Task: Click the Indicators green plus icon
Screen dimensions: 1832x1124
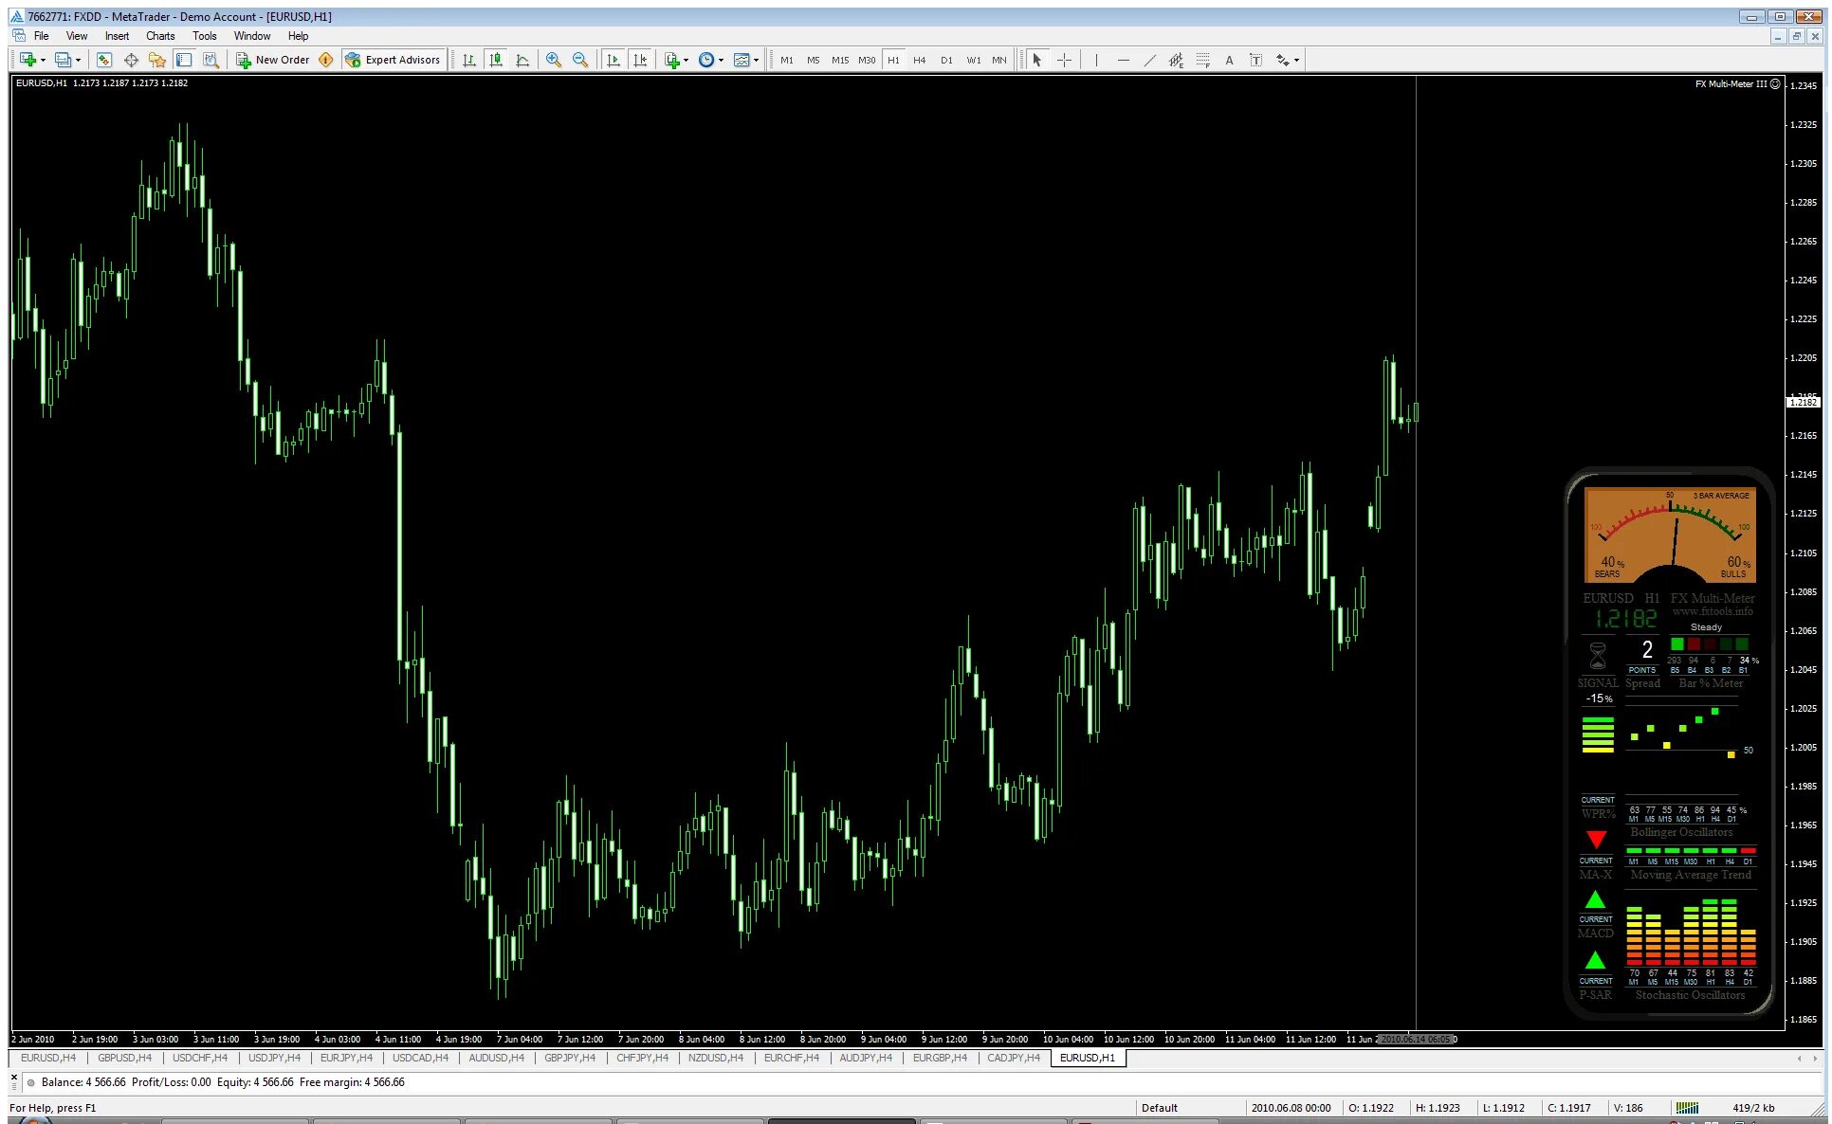Action: [x=672, y=60]
